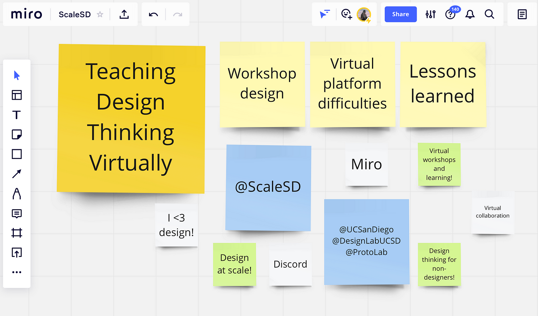The width and height of the screenshot is (538, 316).
Task: Click the Miro logo
Action: (x=26, y=15)
